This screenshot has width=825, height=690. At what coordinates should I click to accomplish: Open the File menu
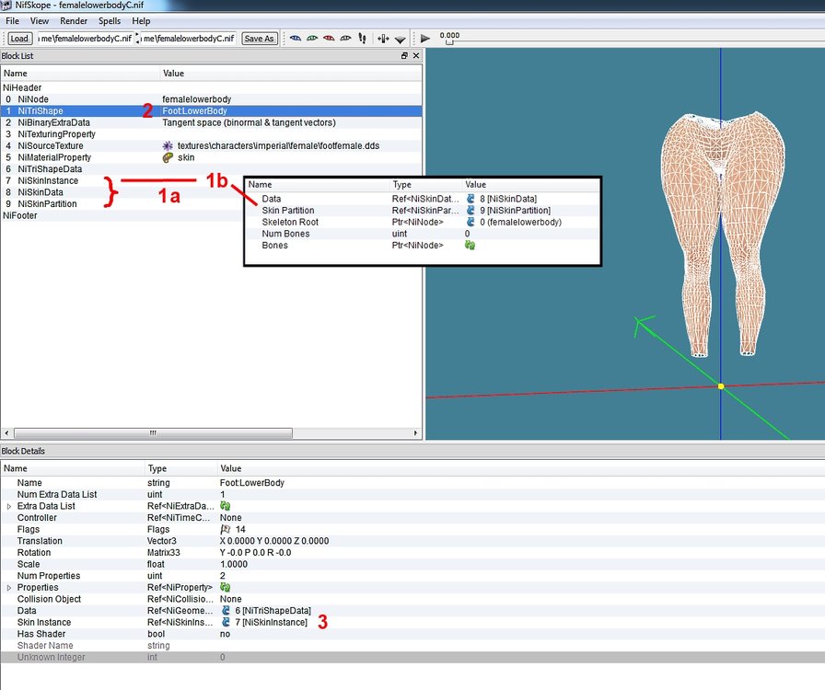coord(12,21)
